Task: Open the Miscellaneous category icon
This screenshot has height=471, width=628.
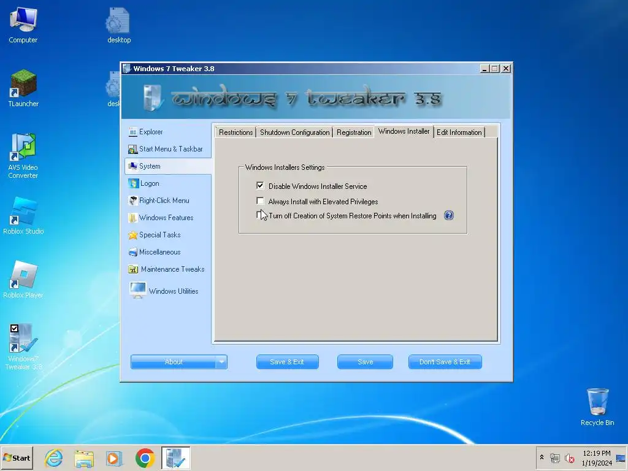Action: pos(133,252)
